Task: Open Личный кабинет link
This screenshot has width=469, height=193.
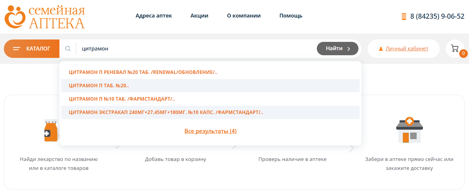Action: click(x=407, y=49)
